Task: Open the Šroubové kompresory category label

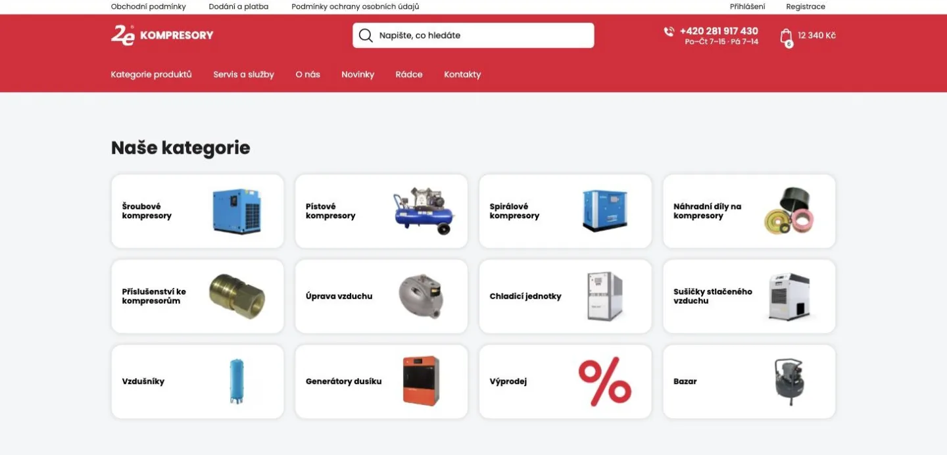Action: pyautogui.click(x=147, y=211)
